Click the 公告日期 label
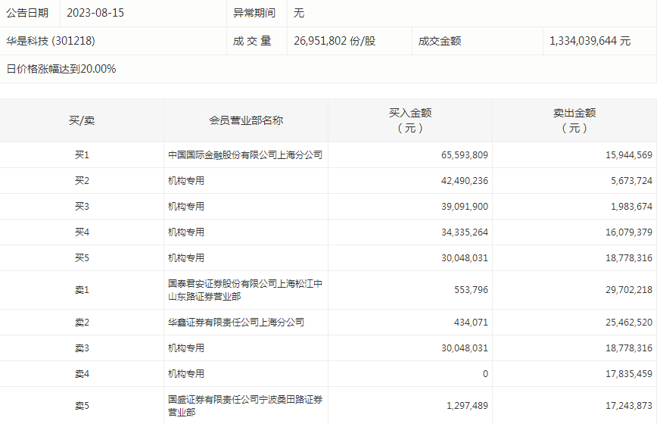 (x=27, y=13)
